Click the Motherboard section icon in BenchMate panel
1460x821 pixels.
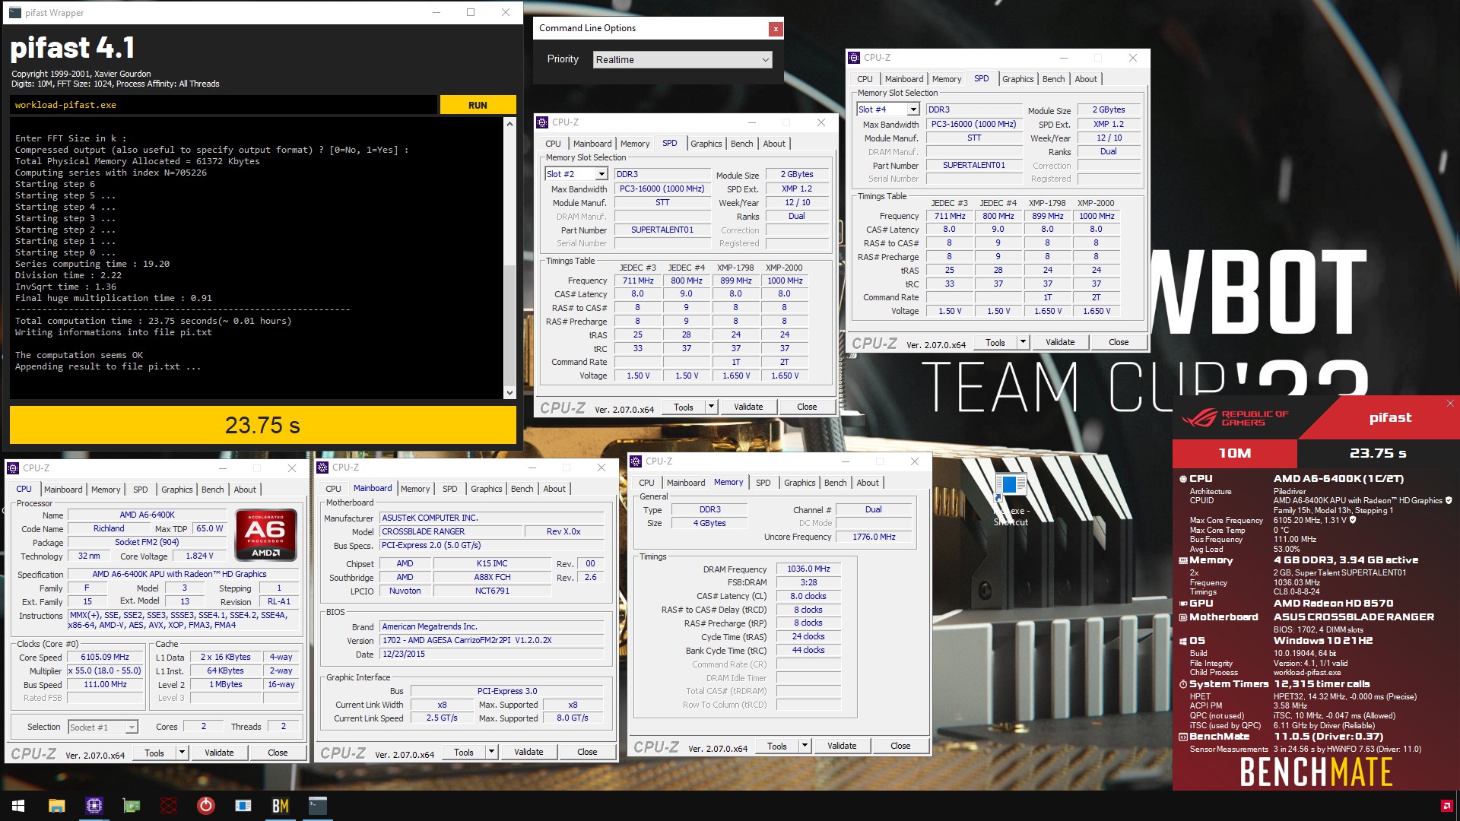pyautogui.click(x=1183, y=617)
